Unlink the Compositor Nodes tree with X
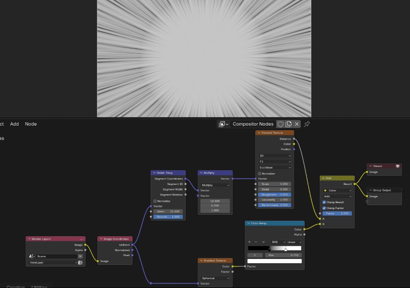The image size is (410, 288). click(297, 124)
